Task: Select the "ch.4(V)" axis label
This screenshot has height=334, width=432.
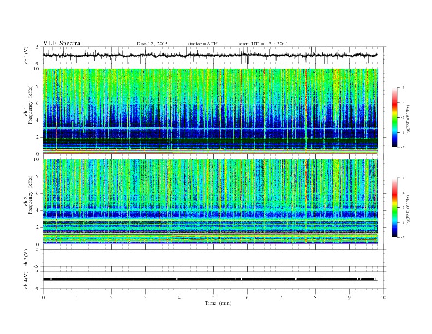Action: click(26, 280)
